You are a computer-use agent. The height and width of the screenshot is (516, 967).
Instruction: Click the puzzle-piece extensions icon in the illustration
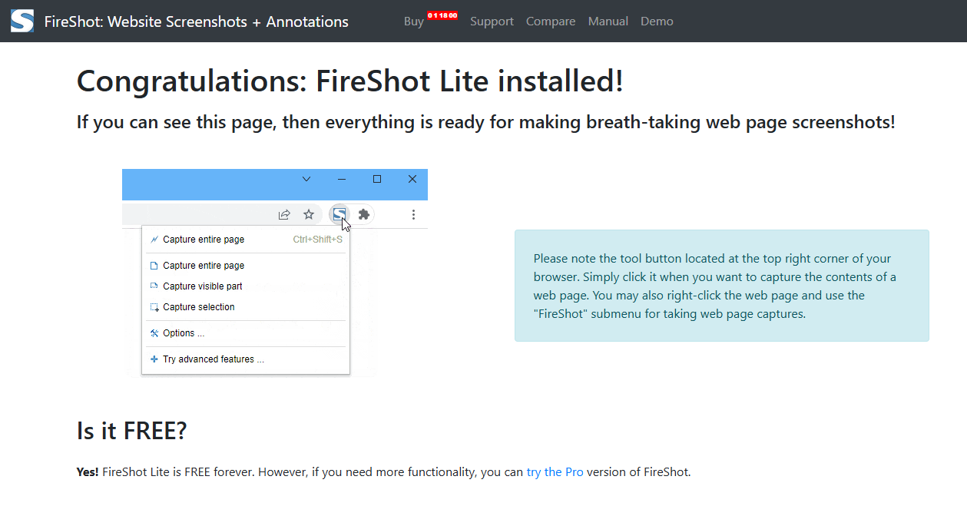pos(364,214)
